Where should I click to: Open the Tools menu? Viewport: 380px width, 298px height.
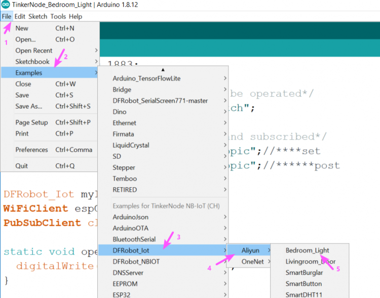[58, 17]
